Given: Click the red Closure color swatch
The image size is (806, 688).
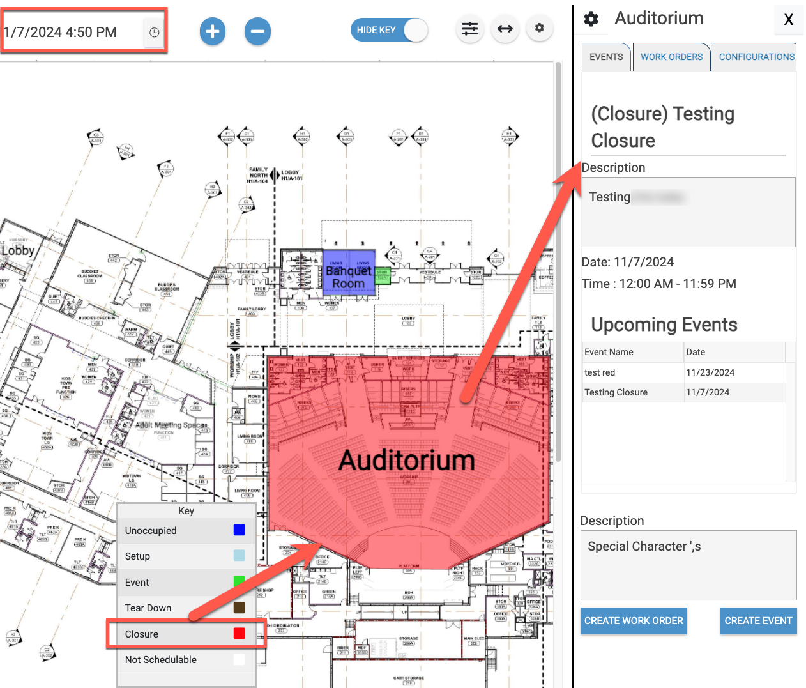Looking at the screenshot, I should point(240,633).
